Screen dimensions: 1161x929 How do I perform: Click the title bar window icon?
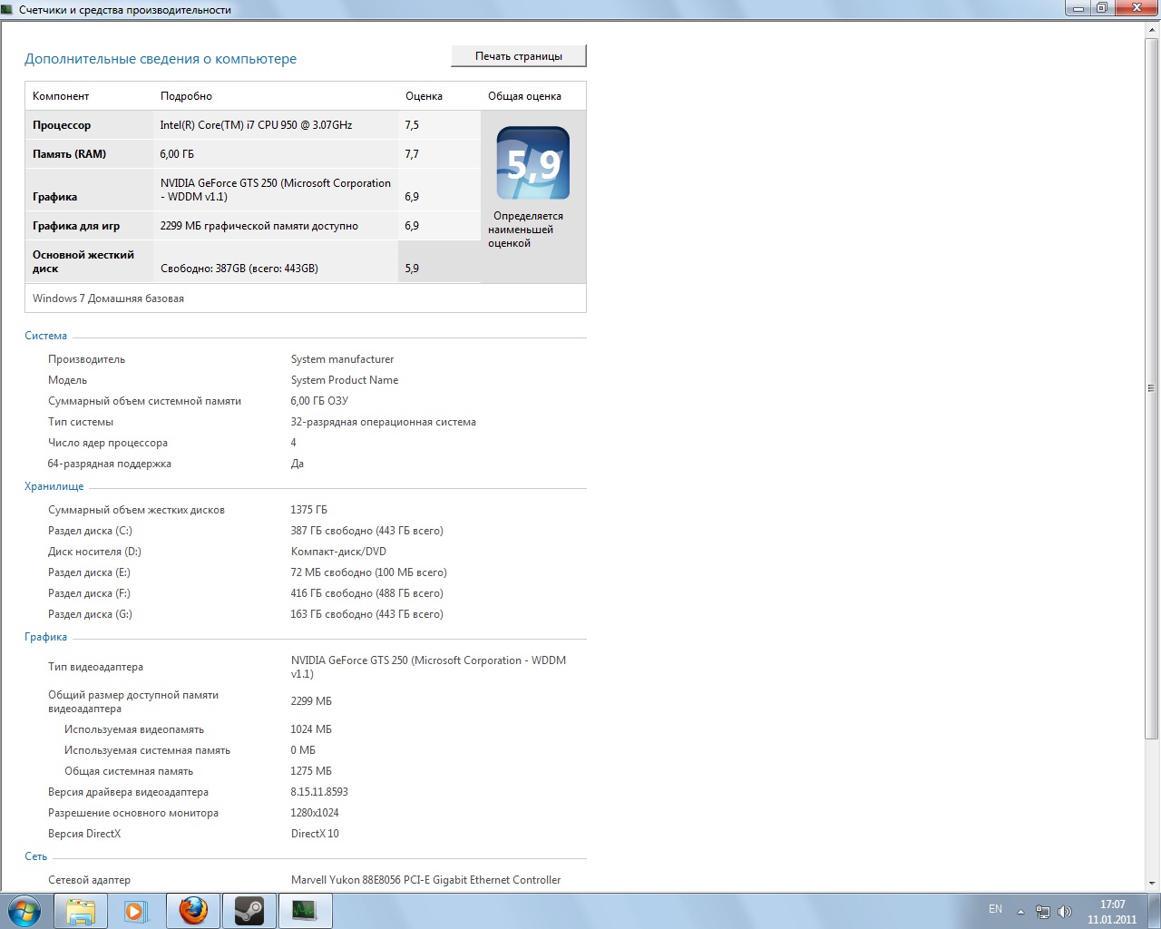point(8,9)
